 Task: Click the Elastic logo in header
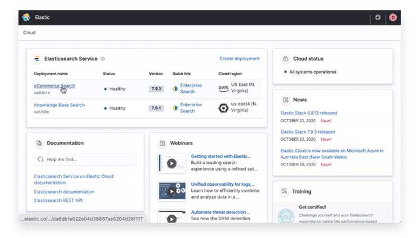(26, 17)
